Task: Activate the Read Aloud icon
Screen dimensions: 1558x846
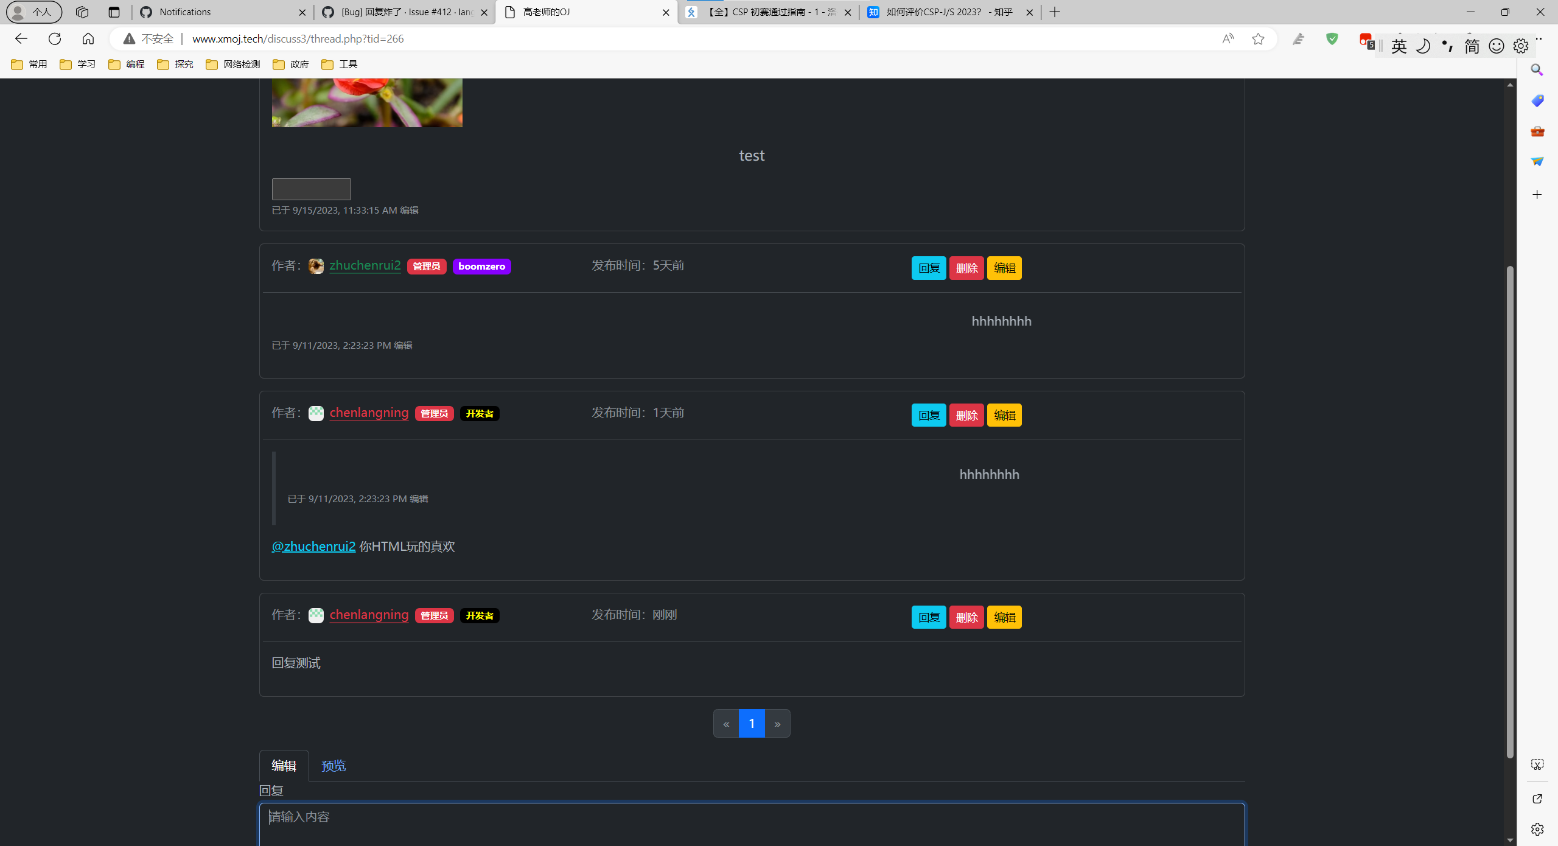Action: coord(1227,38)
